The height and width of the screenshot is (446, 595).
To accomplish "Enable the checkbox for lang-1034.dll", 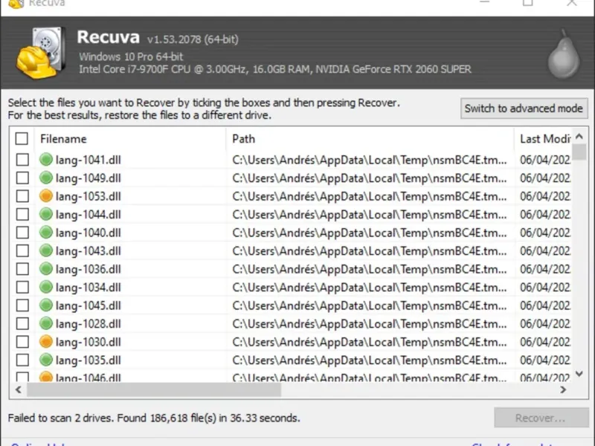I will (x=22, y=287).
